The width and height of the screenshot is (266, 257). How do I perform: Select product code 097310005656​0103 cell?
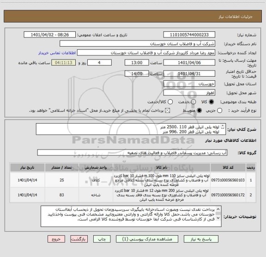[228, 180]
